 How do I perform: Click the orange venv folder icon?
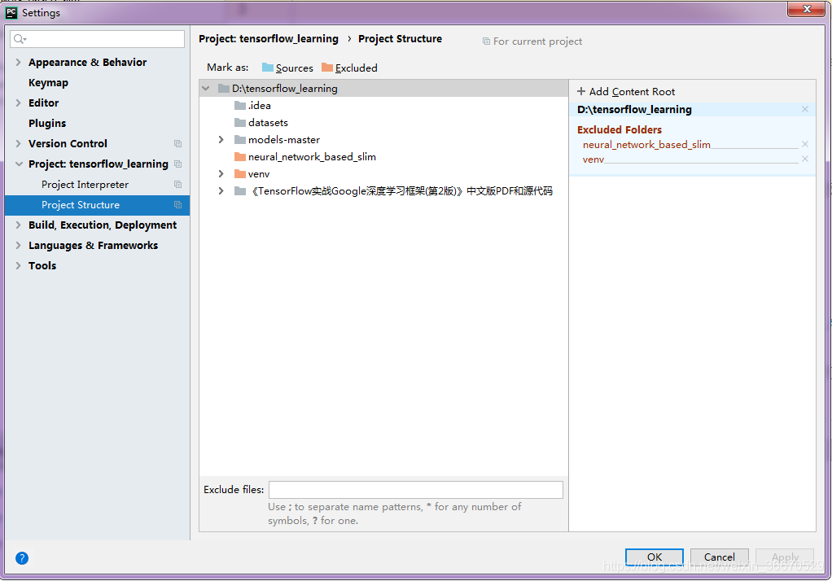tap(240, 174)
